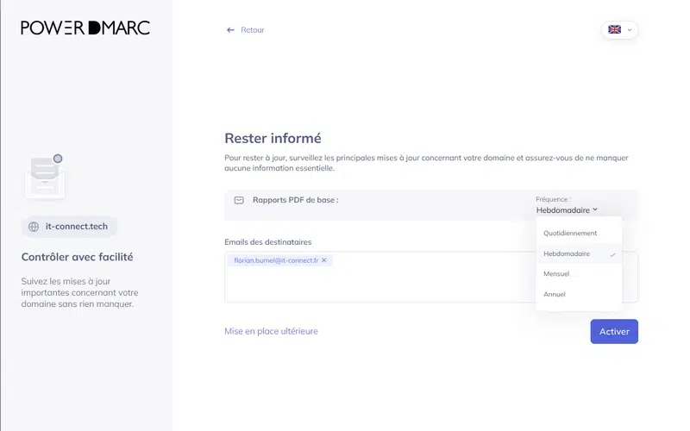Click the back arrow icon
This screenshot has width=690, height=431.
(230, 30)
